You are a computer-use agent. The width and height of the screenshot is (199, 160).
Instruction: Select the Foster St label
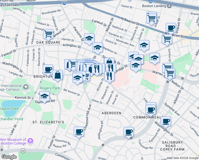(x=52, y=142)
